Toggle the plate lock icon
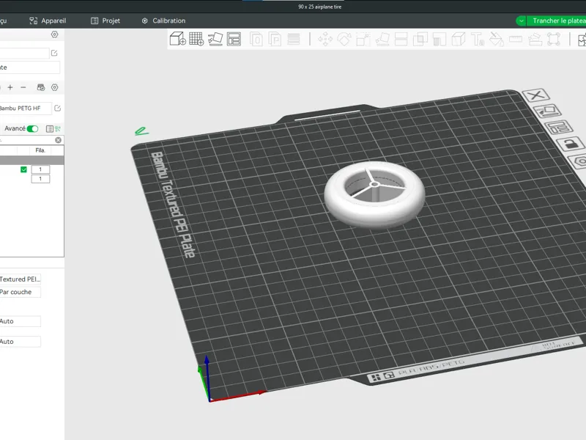Screen dimensions: 586x440 coord(570,144)
